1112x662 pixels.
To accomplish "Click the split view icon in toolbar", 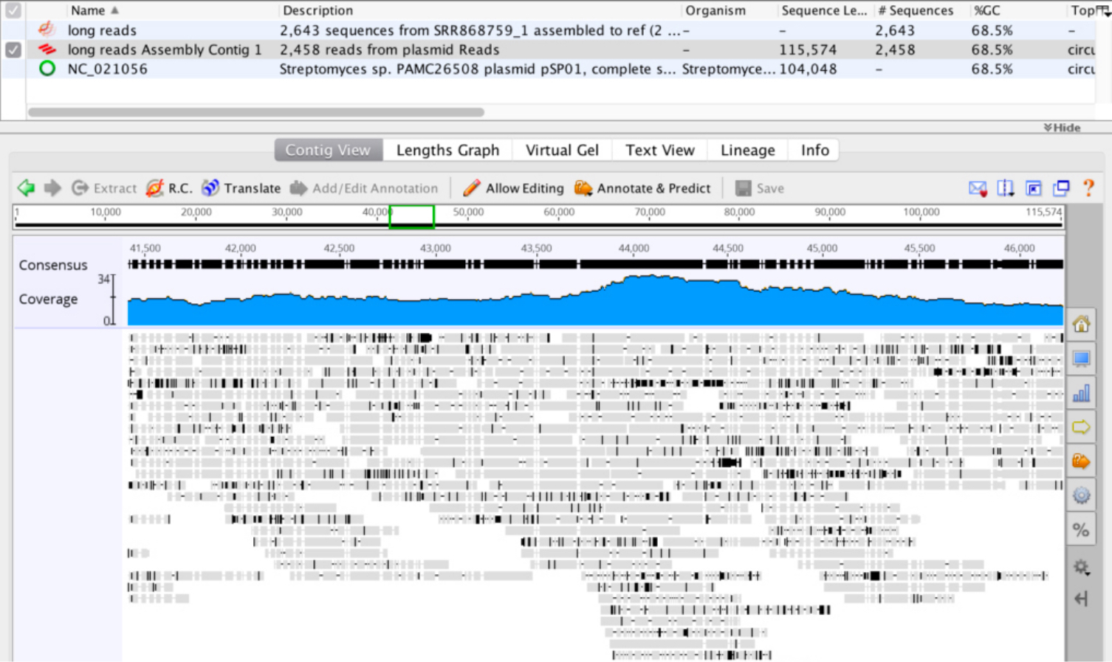I will (x=1006, y=188).
